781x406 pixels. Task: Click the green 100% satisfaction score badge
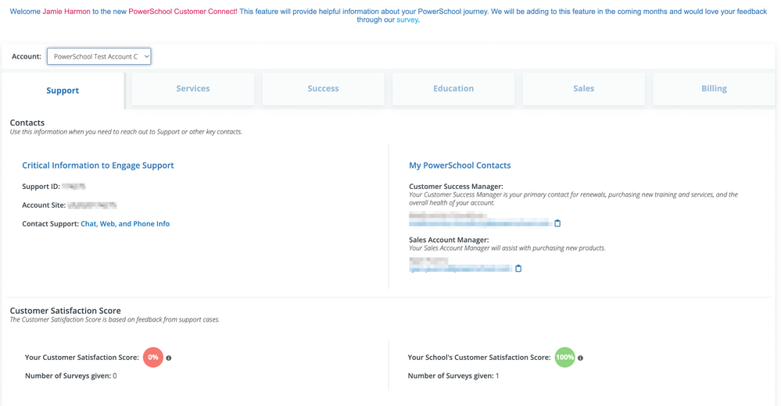click(x=564, y=358)
